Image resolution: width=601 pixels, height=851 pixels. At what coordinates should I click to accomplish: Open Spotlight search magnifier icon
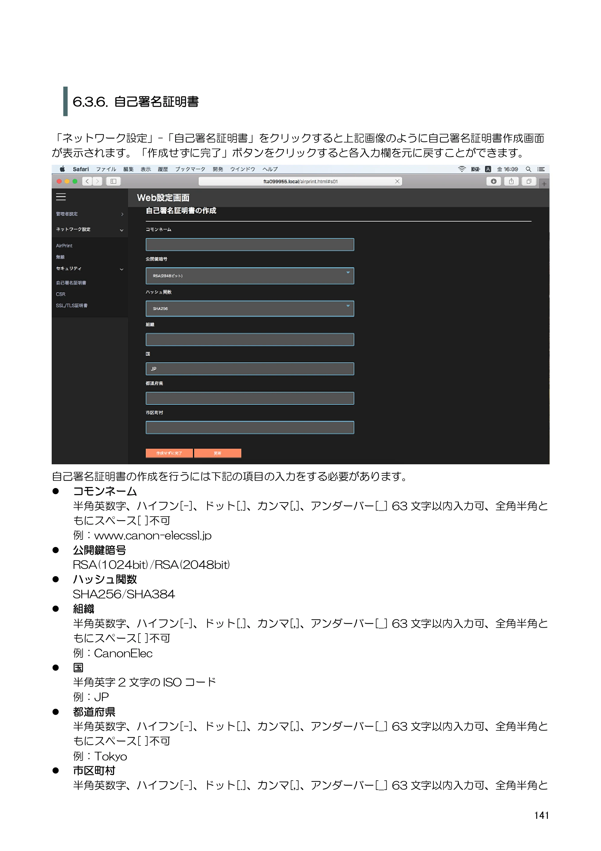(528, 169)
